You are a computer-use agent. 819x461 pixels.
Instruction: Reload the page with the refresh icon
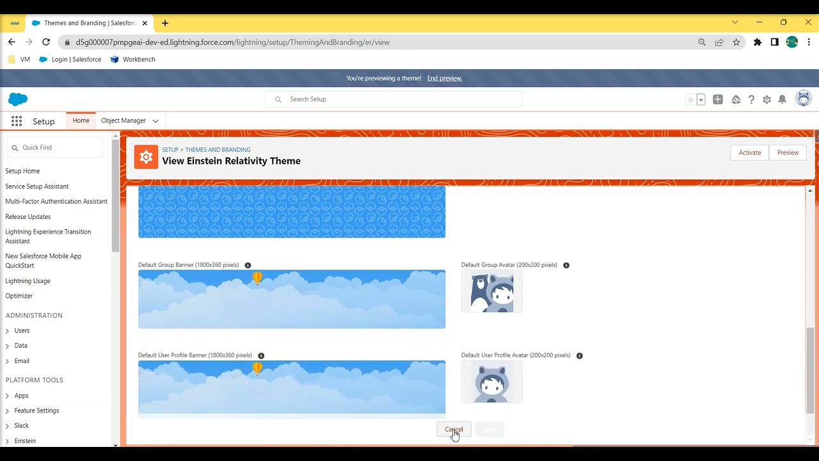coord(46,42)
